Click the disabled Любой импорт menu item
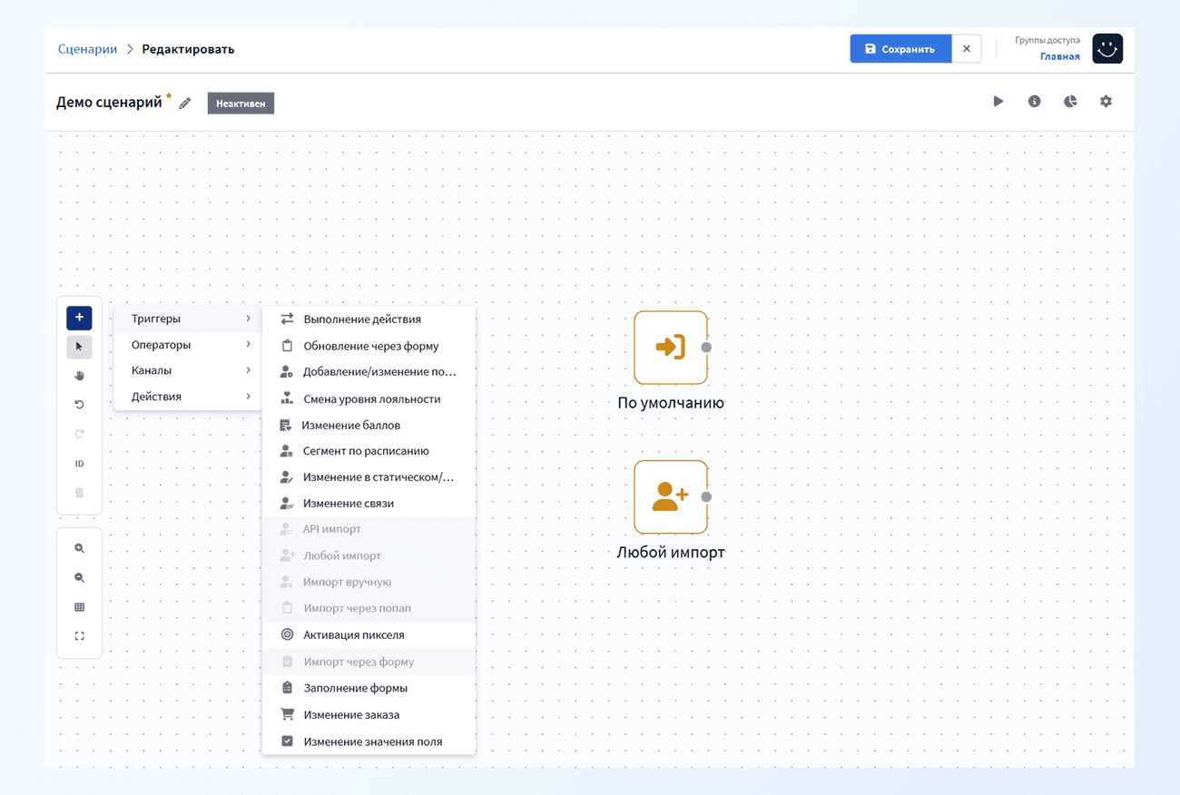 click(369, 555)
